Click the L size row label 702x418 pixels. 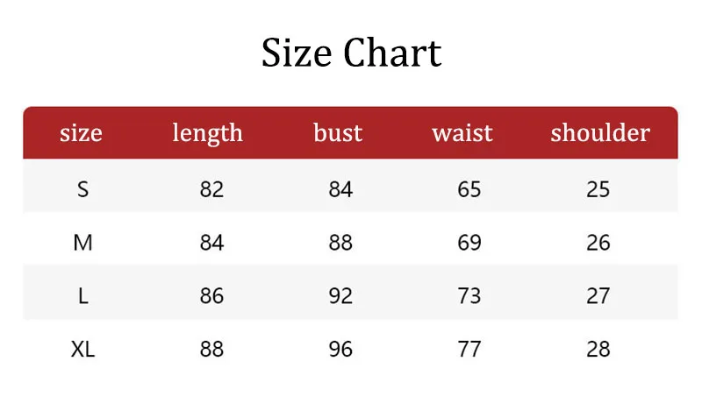coord(82,296)
